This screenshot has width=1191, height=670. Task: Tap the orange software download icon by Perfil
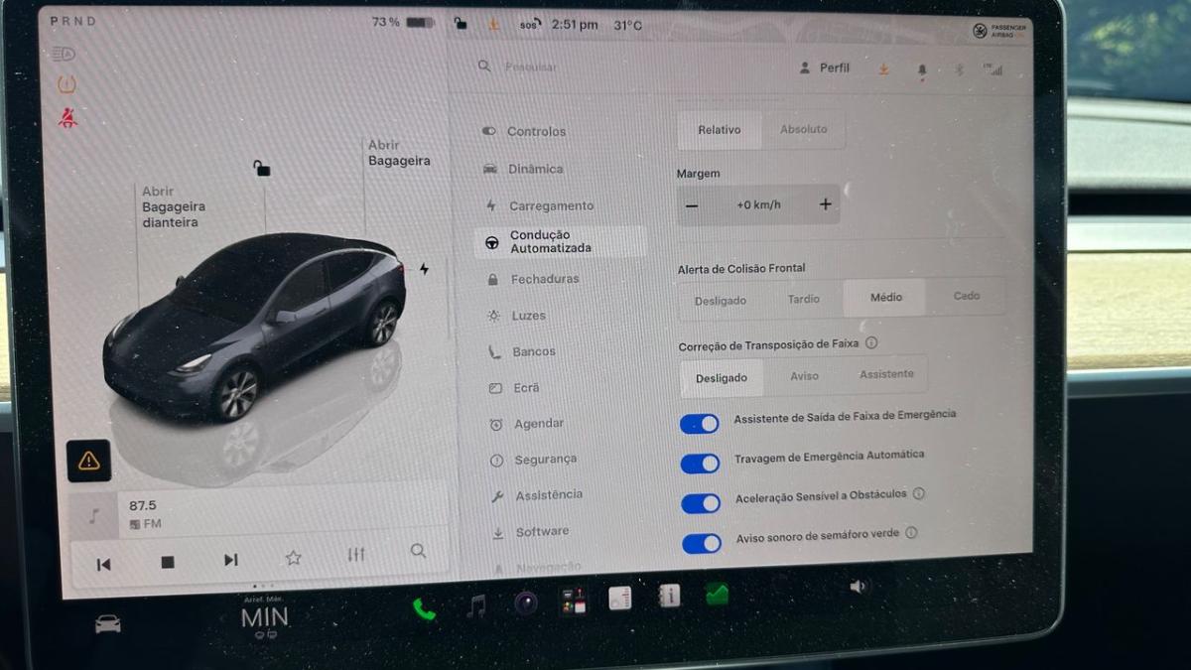883,68
